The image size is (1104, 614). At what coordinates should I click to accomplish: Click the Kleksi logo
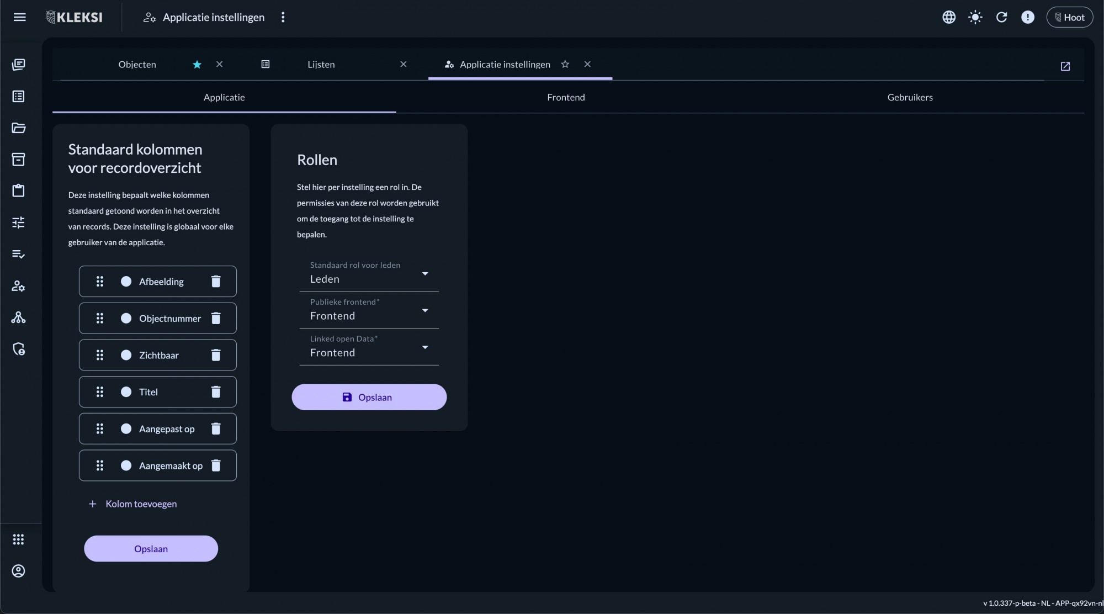point(74,17)
